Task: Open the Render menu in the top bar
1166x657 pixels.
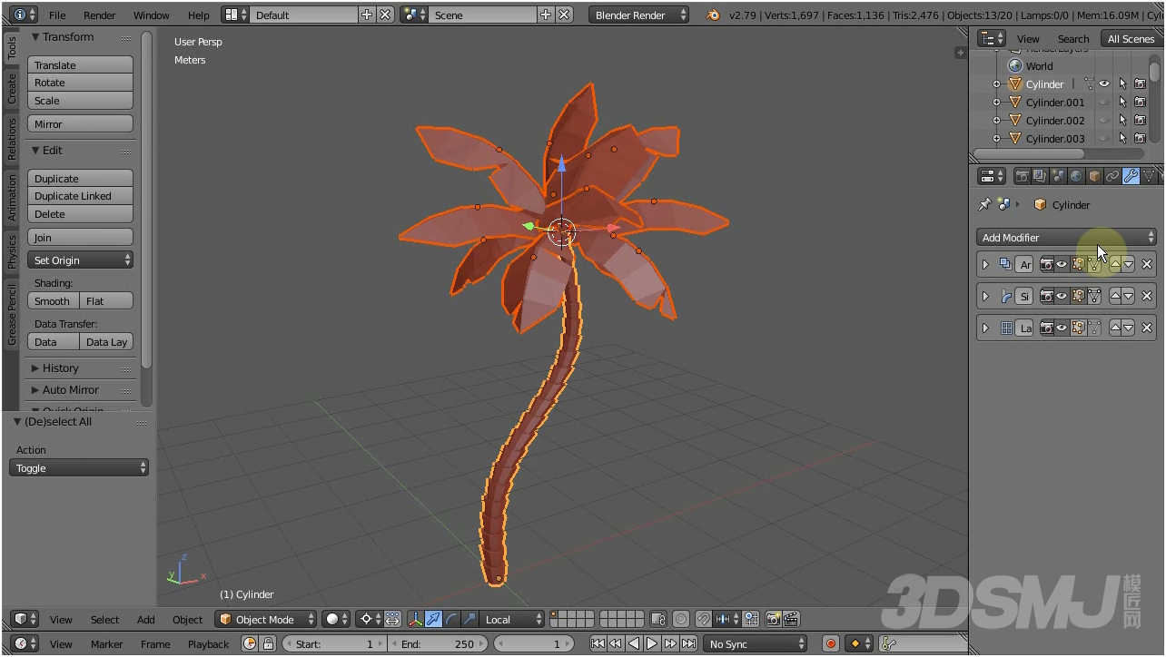Action: pos(100,15)
